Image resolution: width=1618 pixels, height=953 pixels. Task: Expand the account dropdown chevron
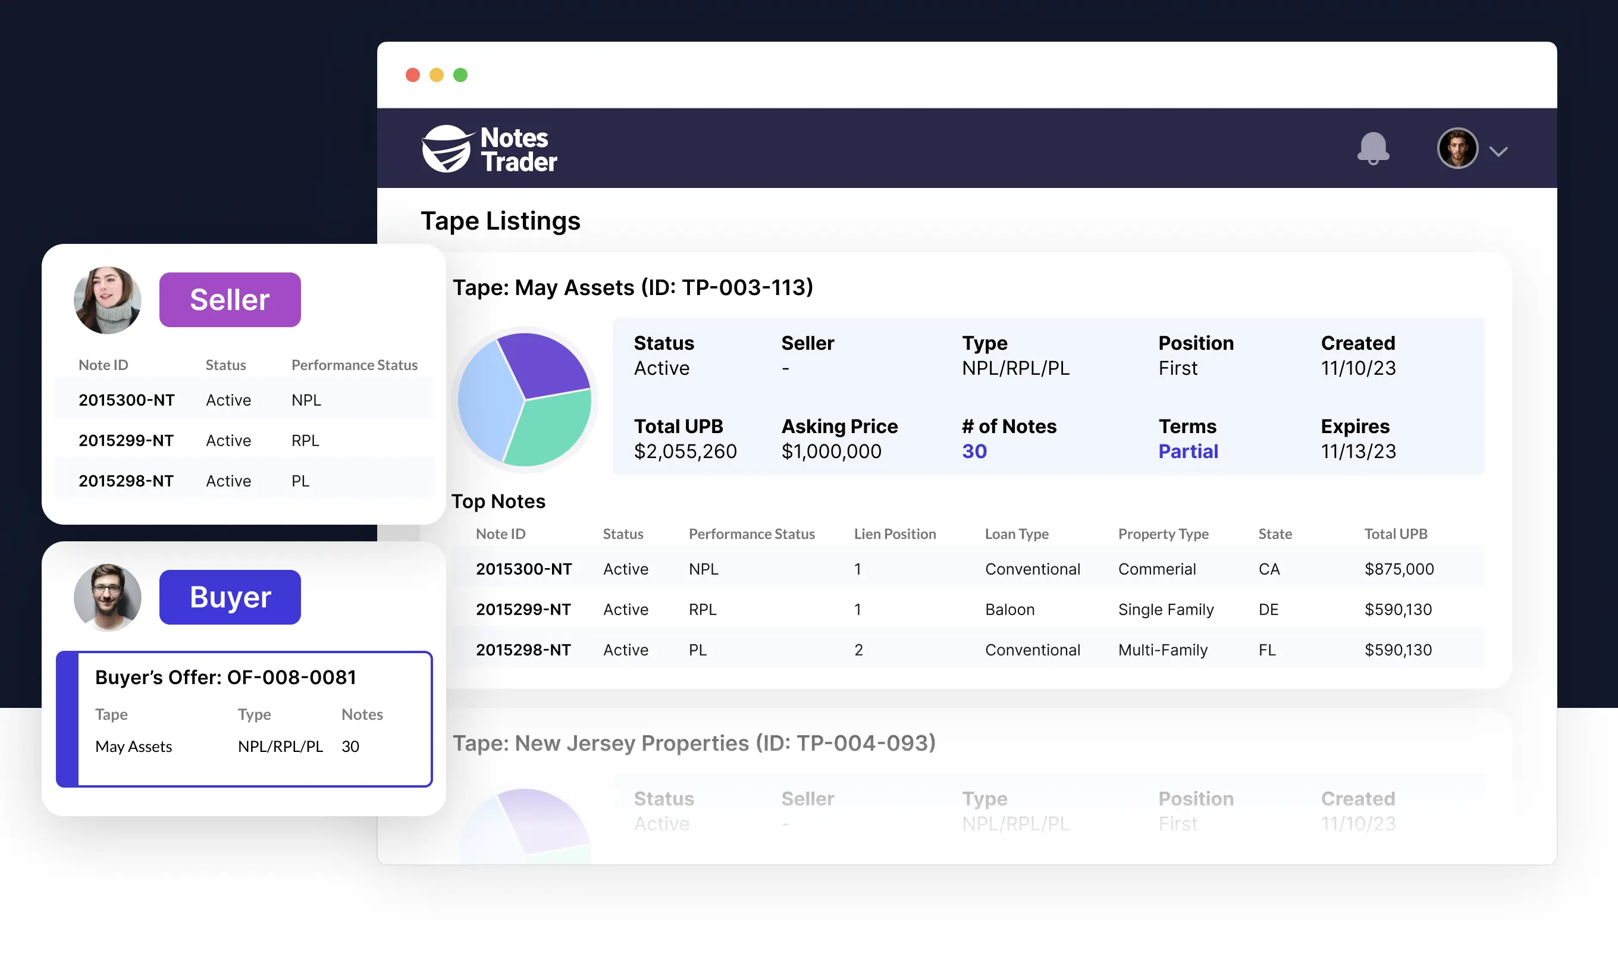[1498, 152]
